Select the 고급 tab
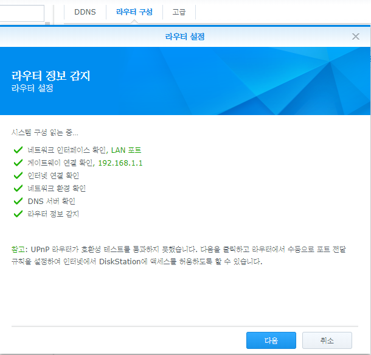 point(179,12)
